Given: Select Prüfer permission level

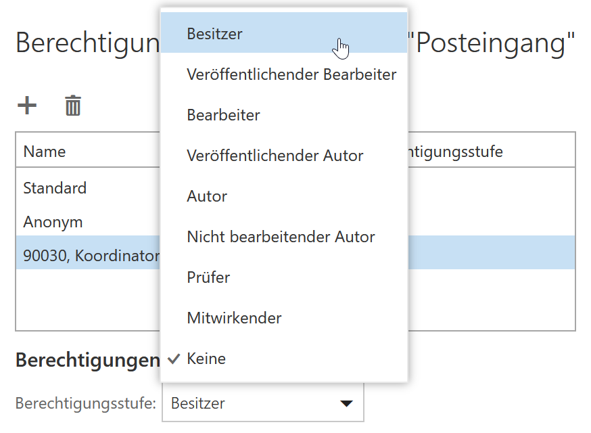Looking at the screenshot, I should tap(284, 277).
